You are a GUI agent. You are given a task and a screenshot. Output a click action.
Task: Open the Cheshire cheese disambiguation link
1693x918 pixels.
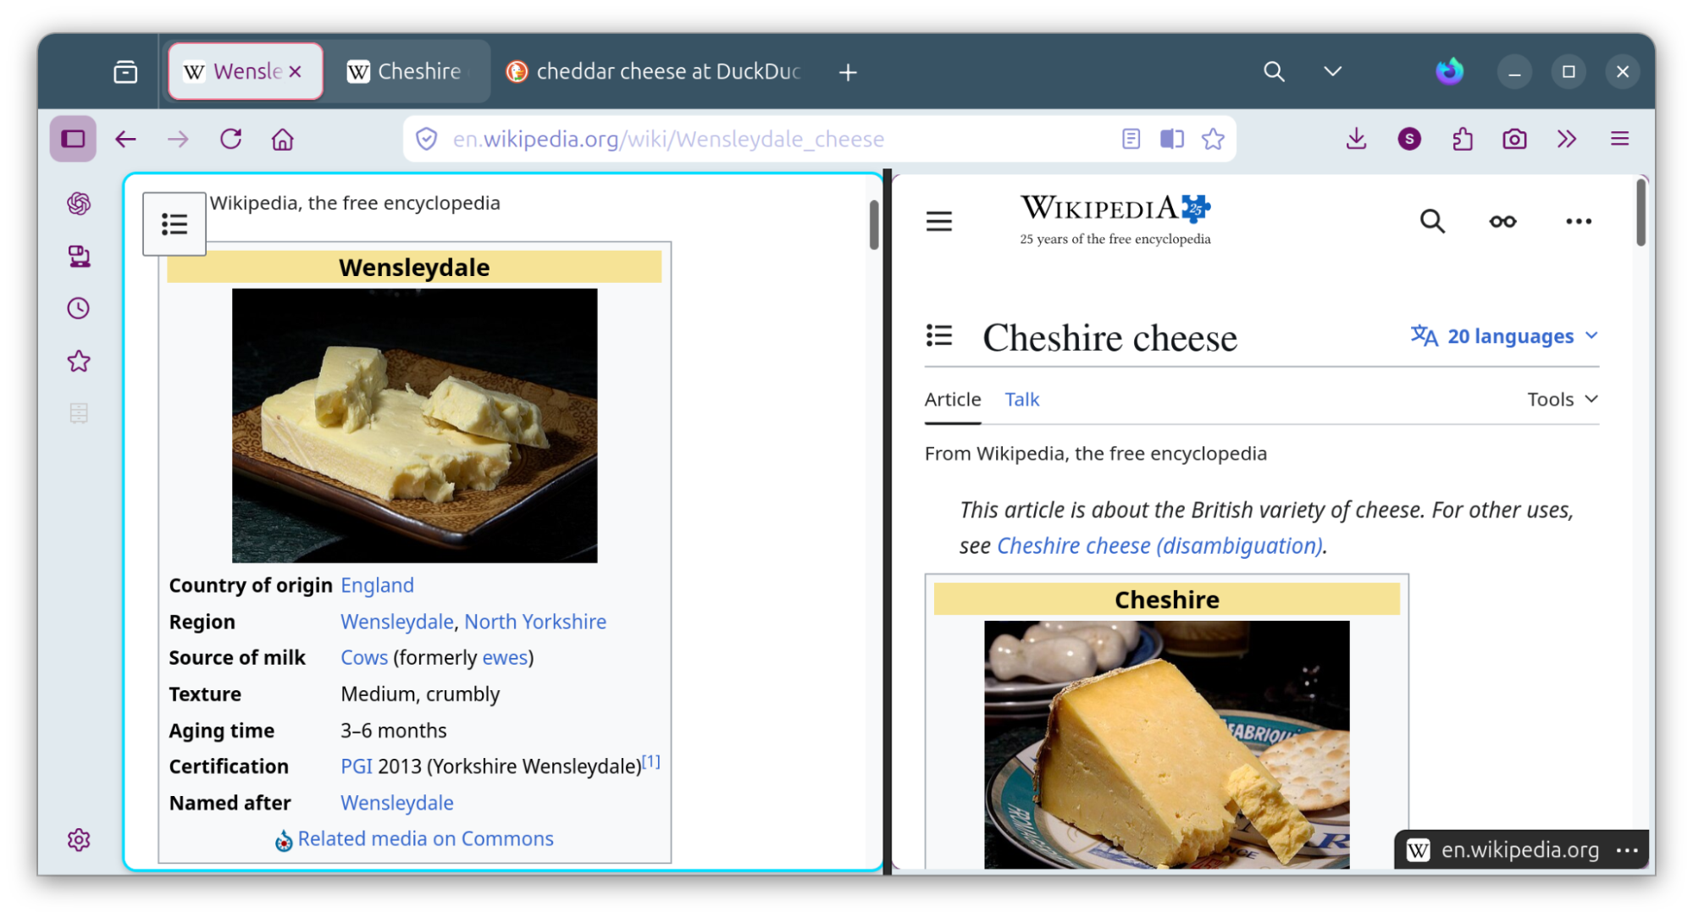point(1159,545)
